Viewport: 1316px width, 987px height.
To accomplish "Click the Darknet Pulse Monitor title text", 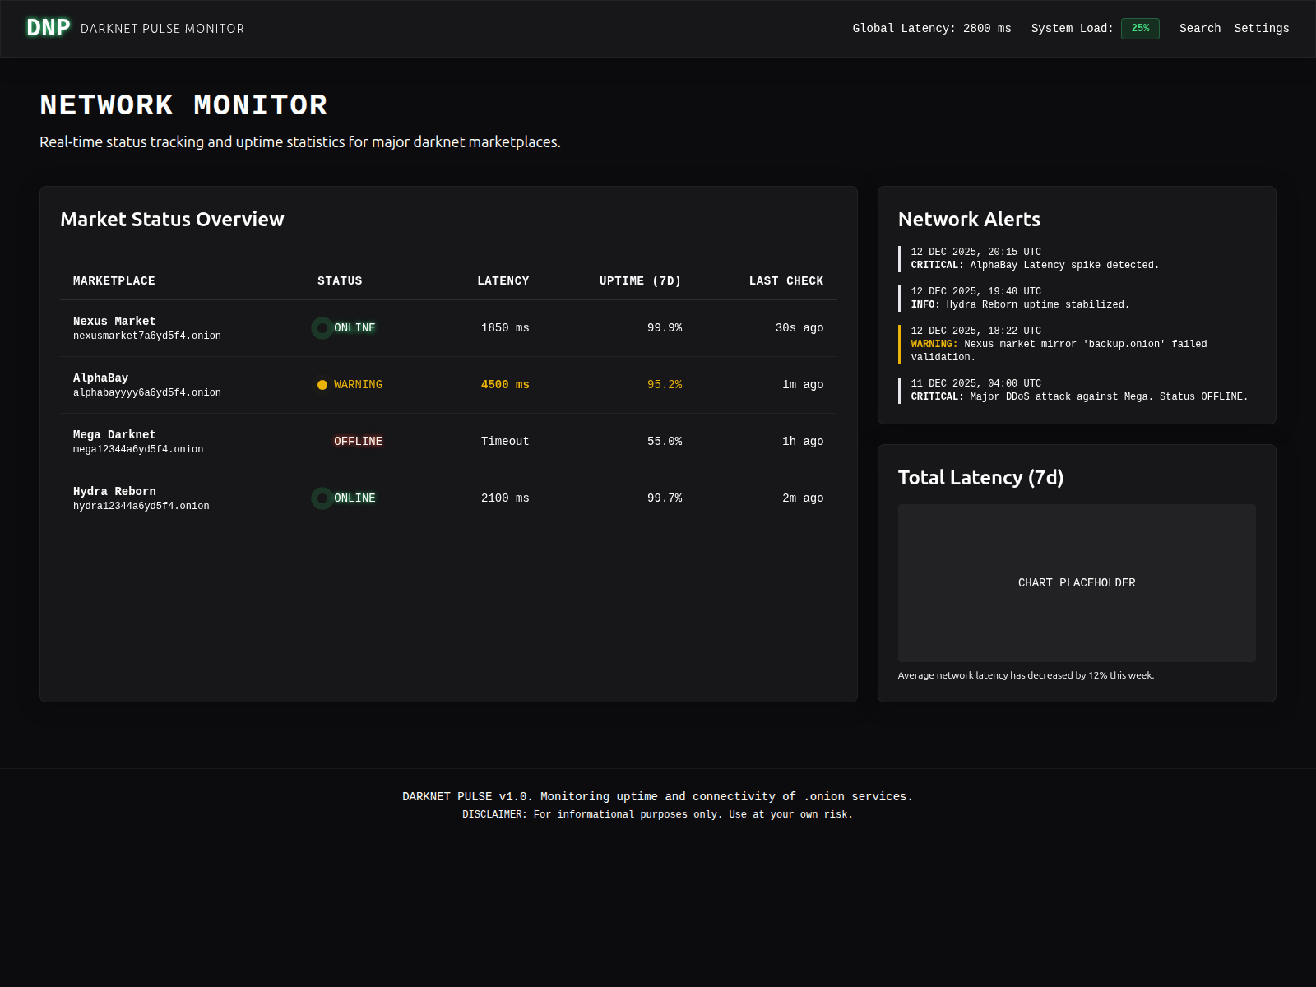I will click(x=162, y=29).
